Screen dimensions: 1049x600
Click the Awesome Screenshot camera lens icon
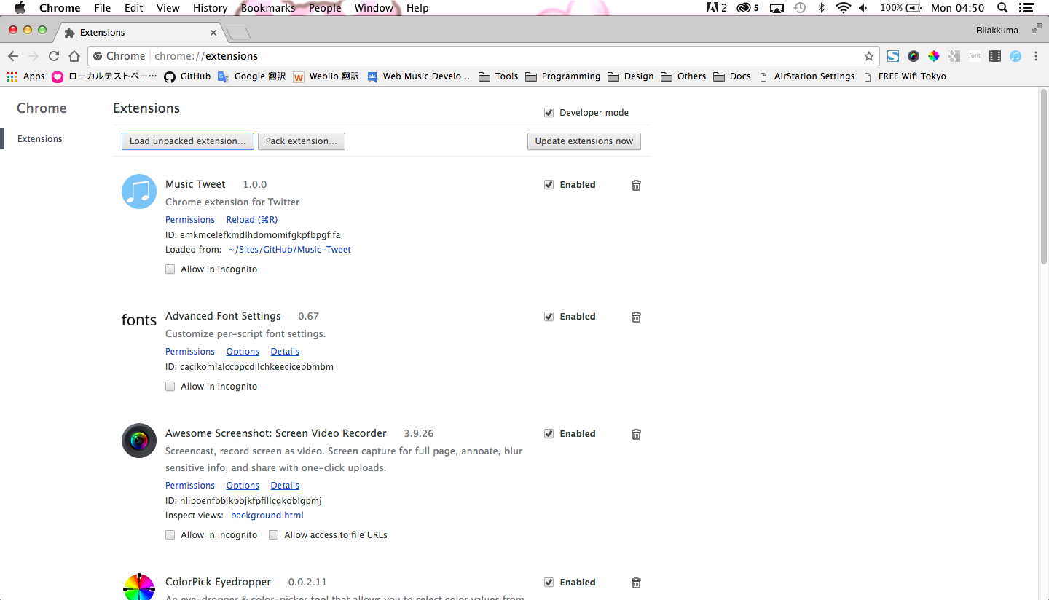[139, 441]
